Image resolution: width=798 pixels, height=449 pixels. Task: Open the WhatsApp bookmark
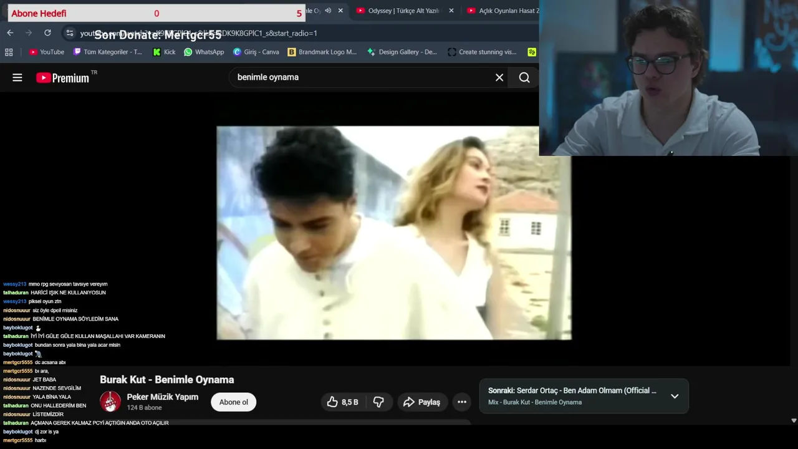point(204,52)
